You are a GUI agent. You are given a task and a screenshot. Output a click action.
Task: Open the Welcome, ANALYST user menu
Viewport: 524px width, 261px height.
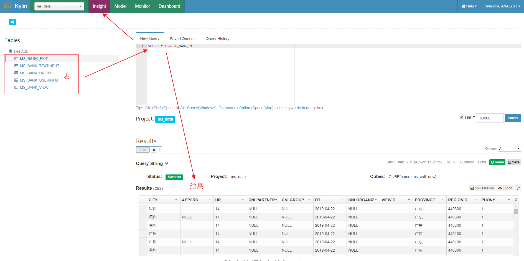(502, 6)
